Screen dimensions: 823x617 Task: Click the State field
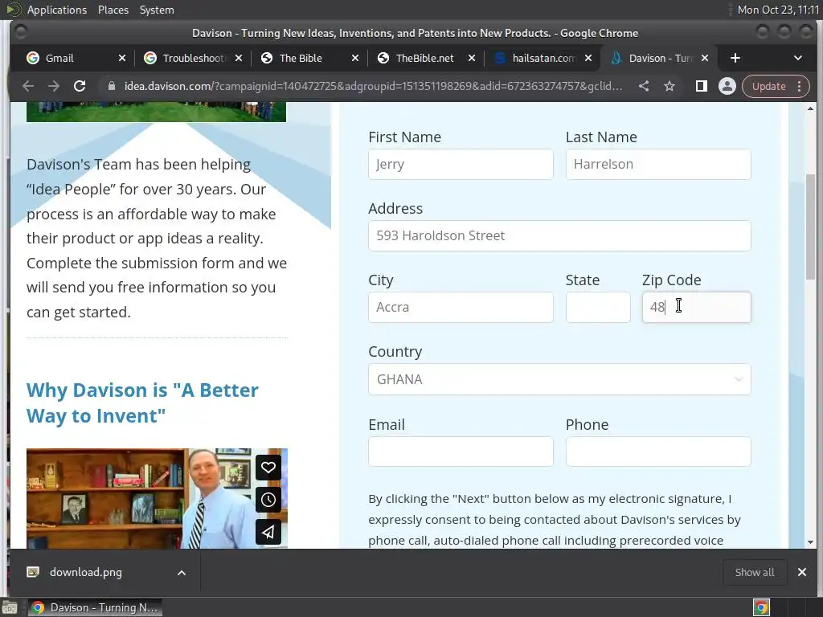598,308
